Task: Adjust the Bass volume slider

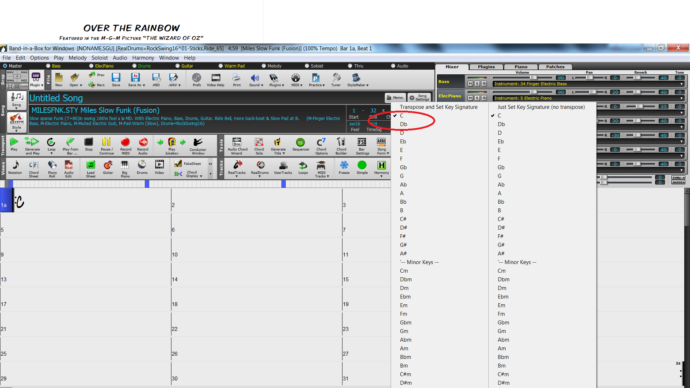Action: [533, 78]
